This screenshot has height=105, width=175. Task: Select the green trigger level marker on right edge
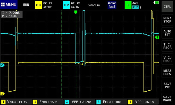coord(157,37)
